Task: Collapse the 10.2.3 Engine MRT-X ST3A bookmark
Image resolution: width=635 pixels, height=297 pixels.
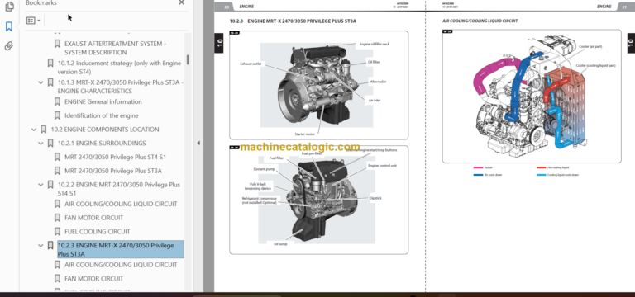Action: [41, 245]
